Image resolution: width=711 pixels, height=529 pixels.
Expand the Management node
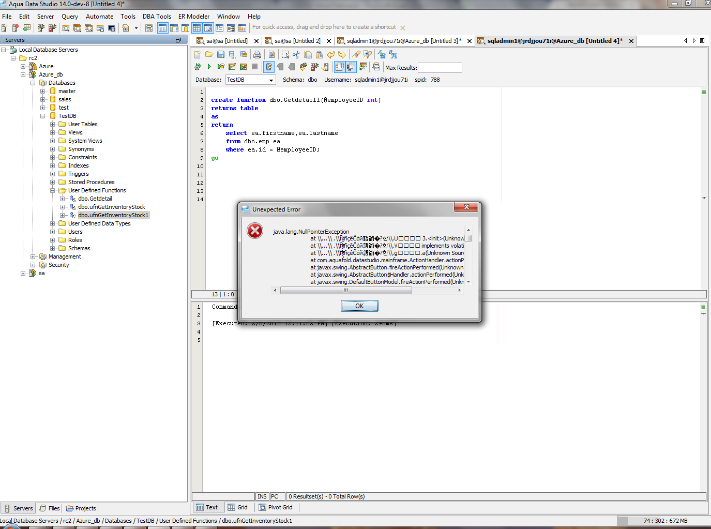[33, 256]
